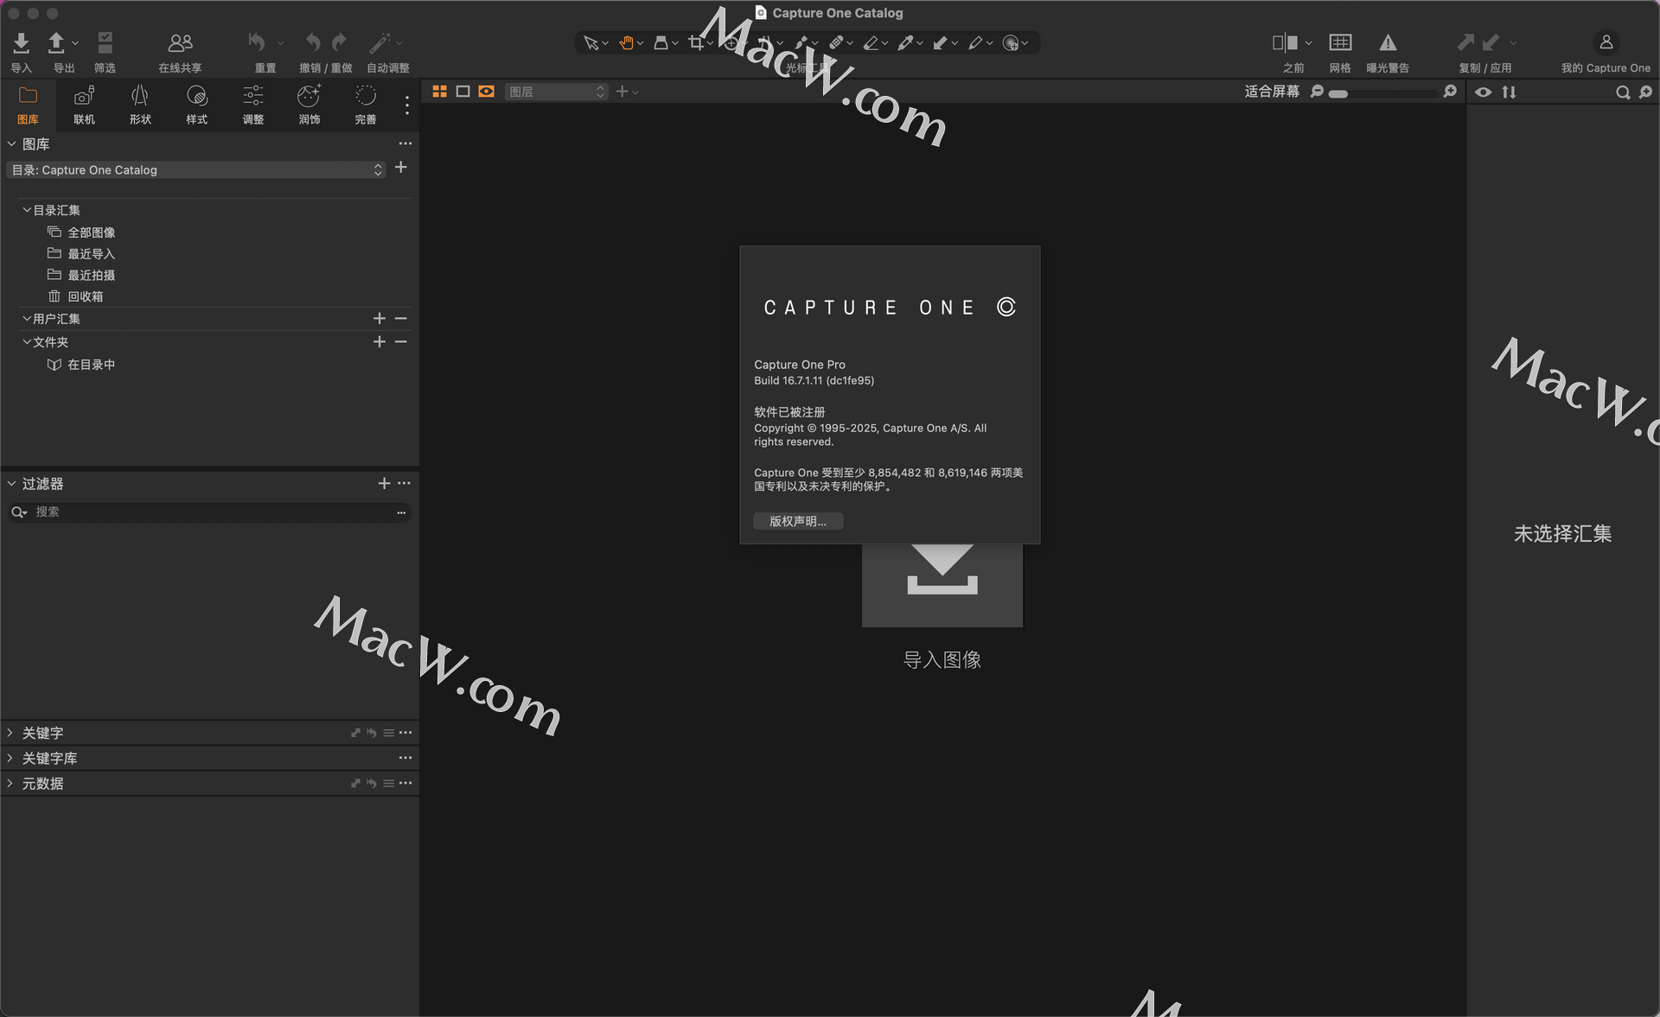Screen dimensions: 1660x1017
Task: Open the Live share (在线共享) icon
Action: tap(180, 43)
